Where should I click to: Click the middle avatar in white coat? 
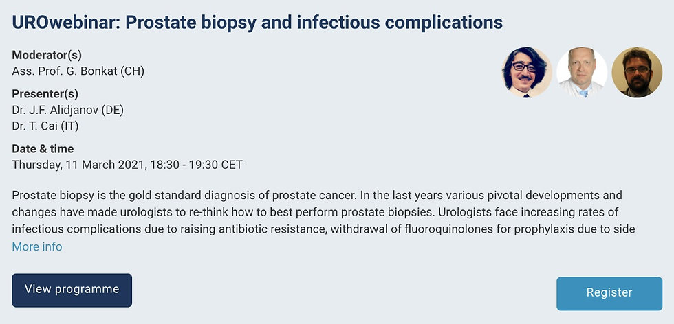582,73
